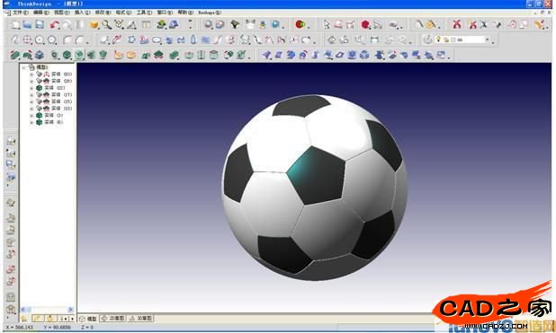Toggle the lock icon in layer box
Screen dimensions: 556x333
(446, 40)
